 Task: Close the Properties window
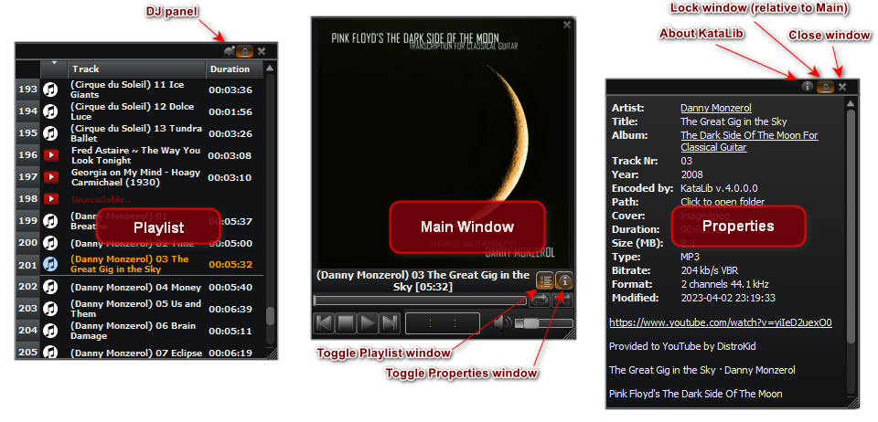841,87
